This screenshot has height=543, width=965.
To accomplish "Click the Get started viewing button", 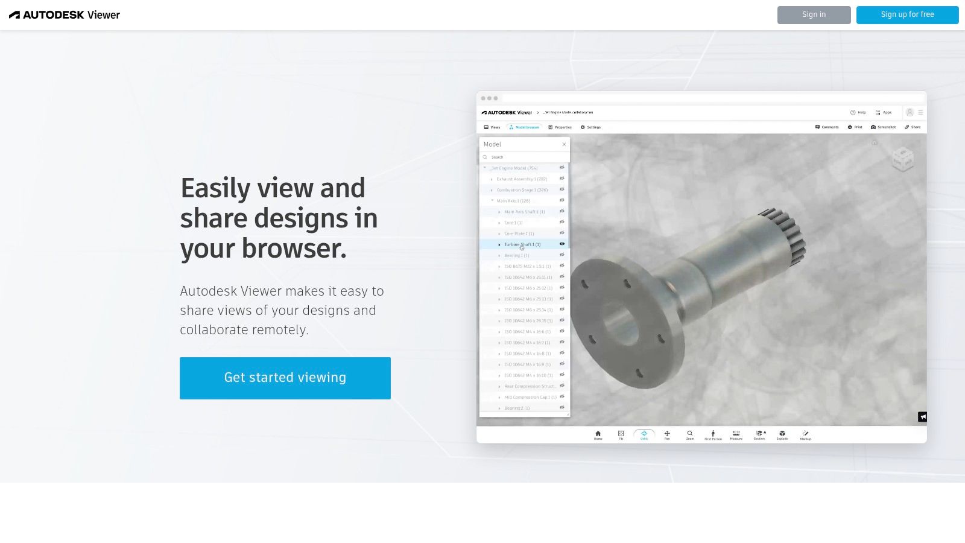I will 285,378.
